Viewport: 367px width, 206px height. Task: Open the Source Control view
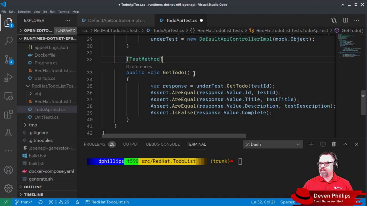pos(8,59)
